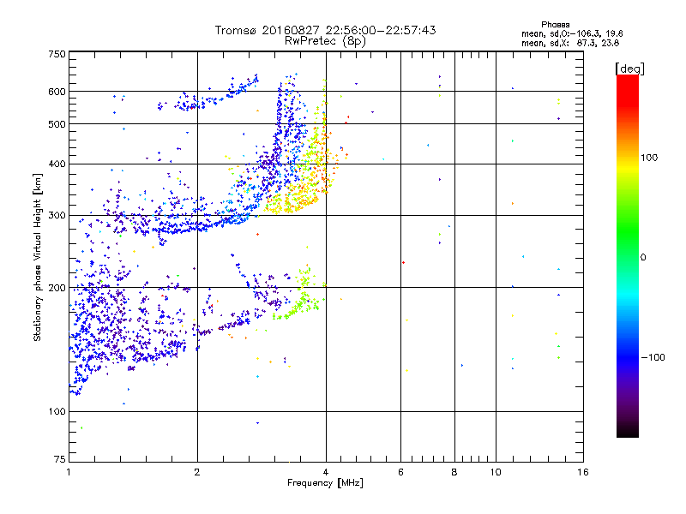This screenshot has width=686, height=514.
Task: Click the 'Phases' statistics heading
Action: [555, 25]
